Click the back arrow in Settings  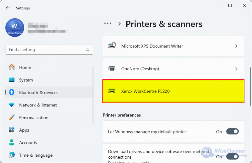click(x=8, y=8)
